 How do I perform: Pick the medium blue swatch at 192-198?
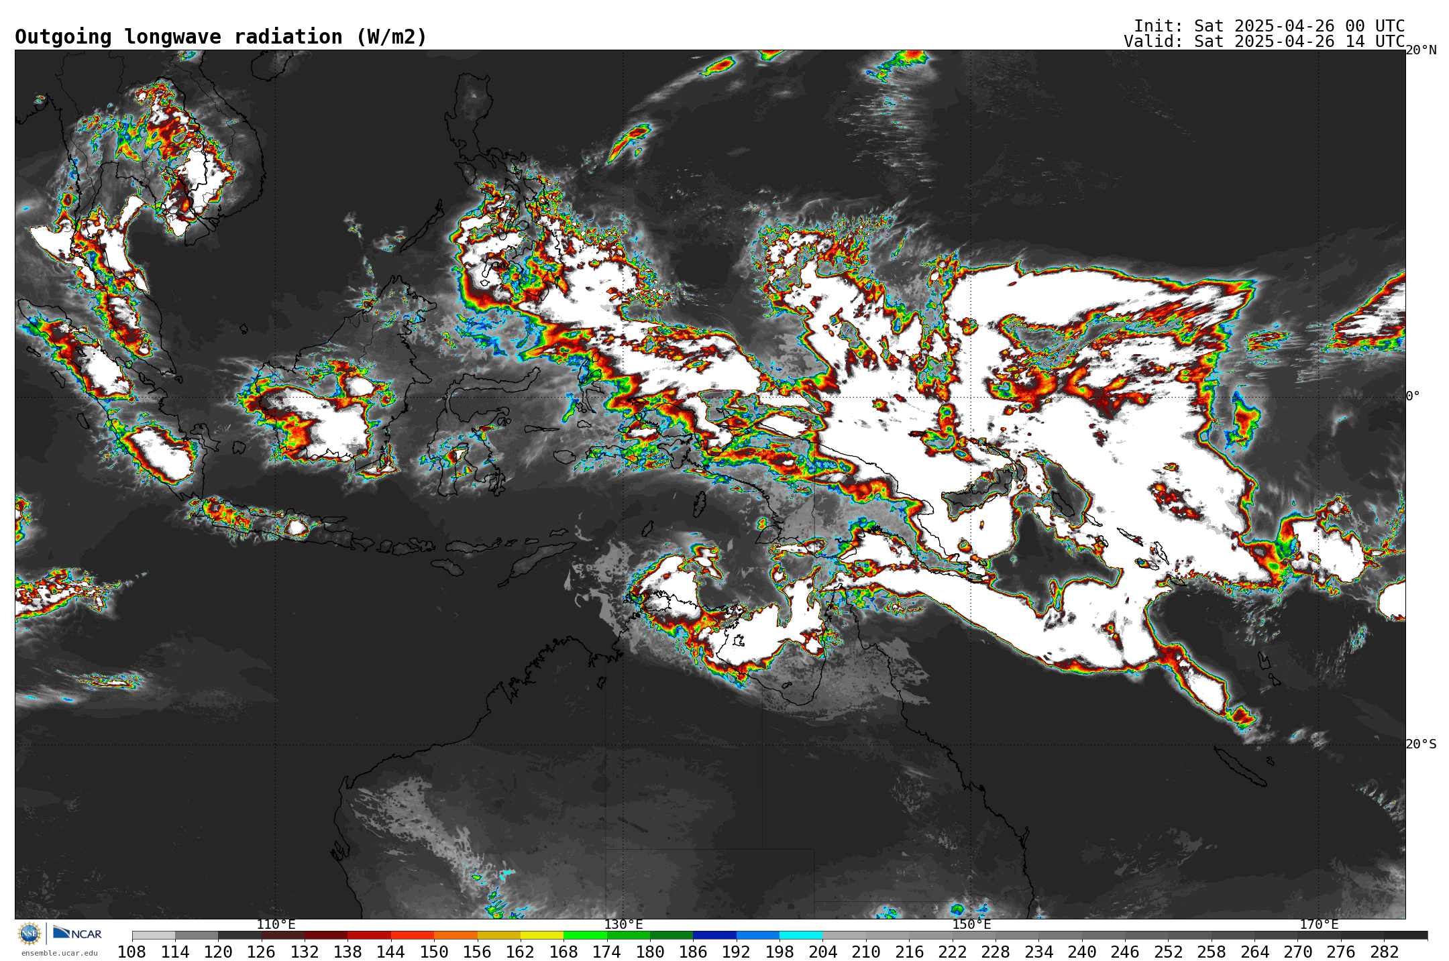coord(758,935)
